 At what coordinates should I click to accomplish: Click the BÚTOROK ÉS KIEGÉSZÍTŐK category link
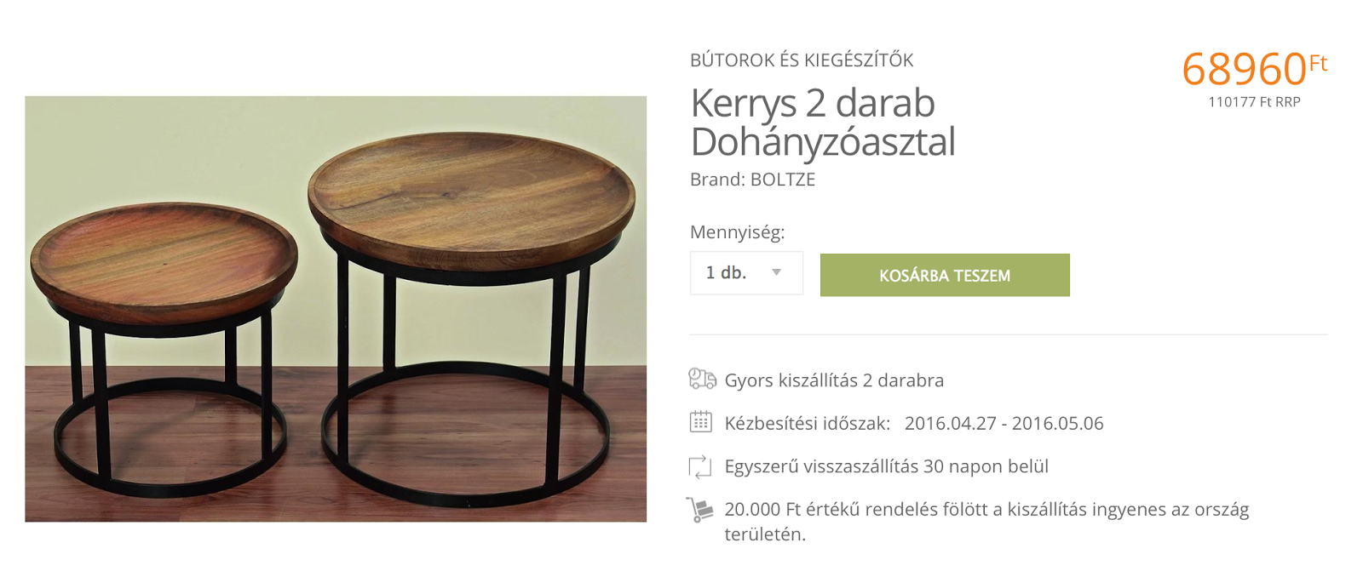coord(802,60)
